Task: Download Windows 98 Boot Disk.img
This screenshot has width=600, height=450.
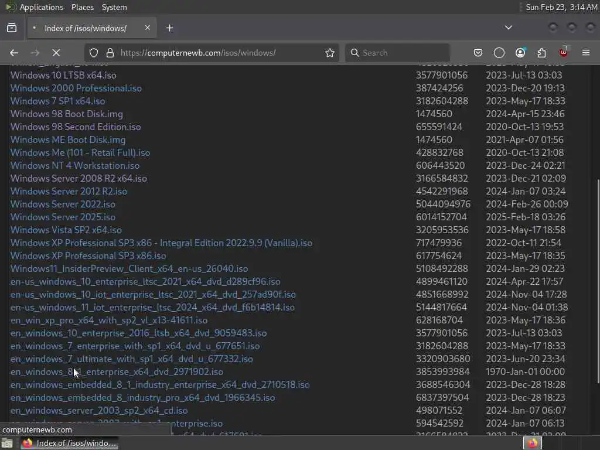Action: 67,114
